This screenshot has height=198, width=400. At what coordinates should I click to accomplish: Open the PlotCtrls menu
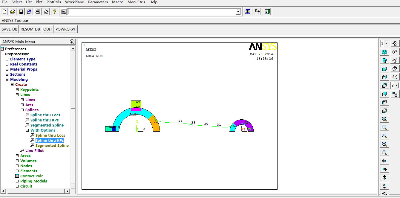point(54,2)
